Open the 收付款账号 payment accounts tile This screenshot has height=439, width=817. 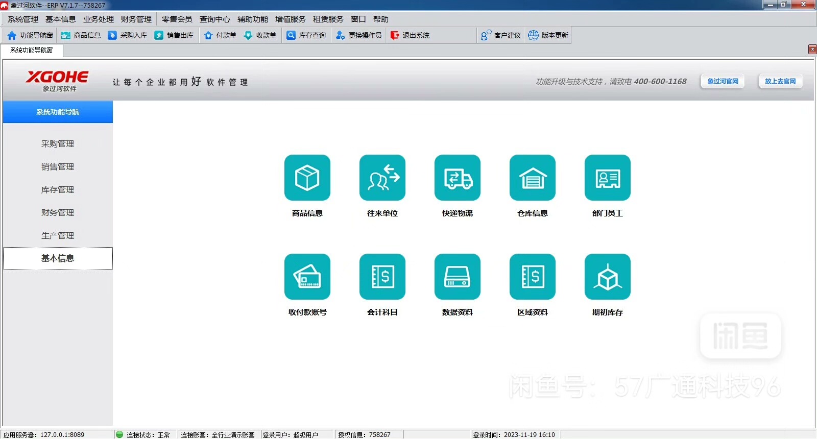click(307, 277)
